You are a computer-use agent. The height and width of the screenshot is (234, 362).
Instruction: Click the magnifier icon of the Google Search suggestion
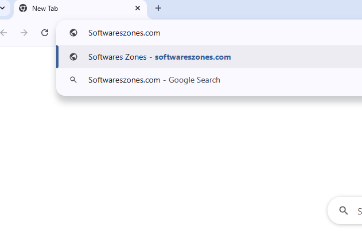point(73,80)
